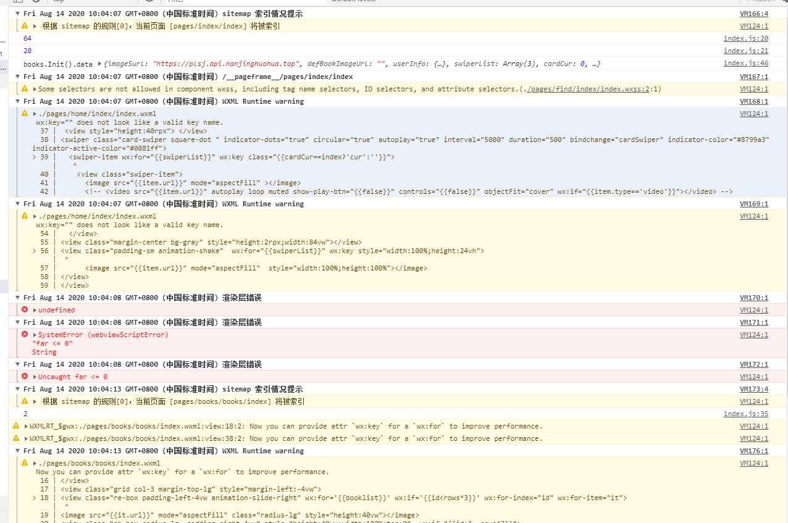
Task: Click the logged value 64
Action: pyautogui.click(x=28, y=38)
